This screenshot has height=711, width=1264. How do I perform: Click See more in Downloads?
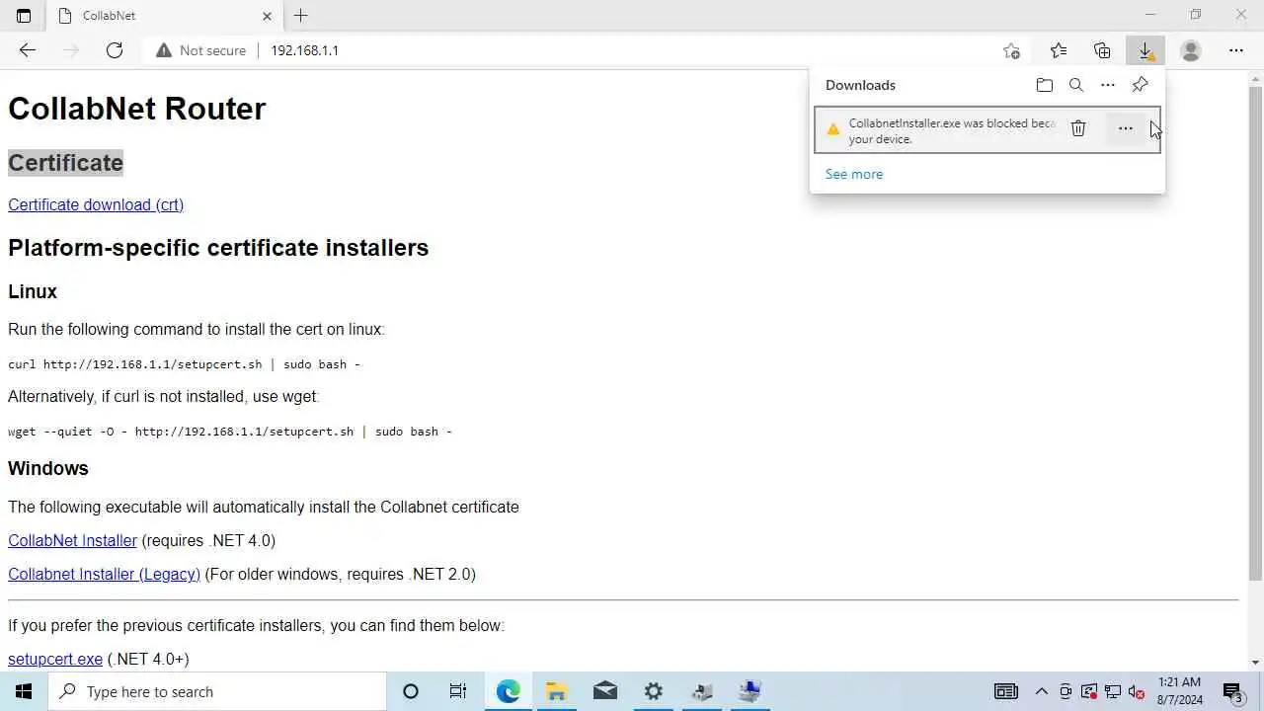point(854,174)
